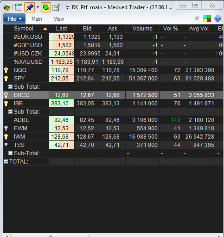Click %XAUUSD ask value 1 183,99
224x237 pixels.
tap(113, 62)
